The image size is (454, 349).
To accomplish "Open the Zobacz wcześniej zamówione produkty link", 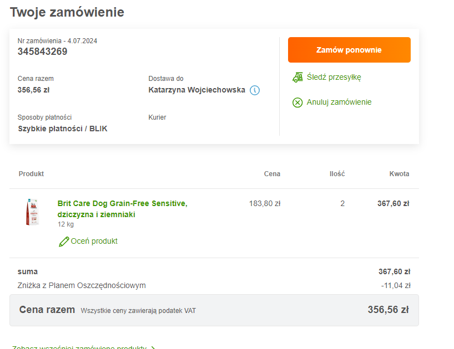I will pos(79,347).
